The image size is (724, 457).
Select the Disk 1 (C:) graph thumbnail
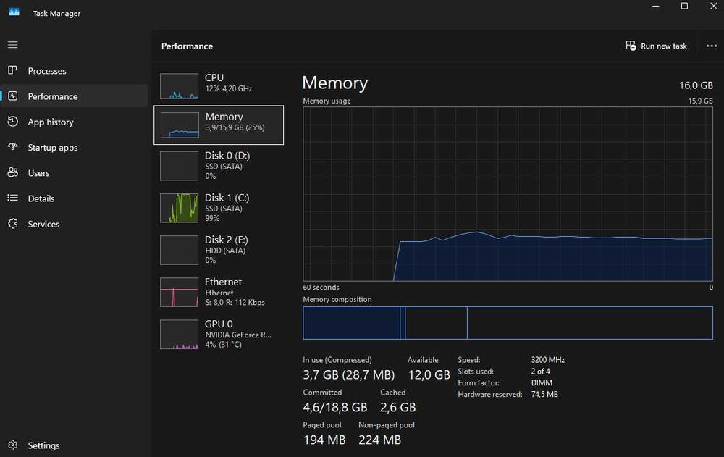pos(179,208)
